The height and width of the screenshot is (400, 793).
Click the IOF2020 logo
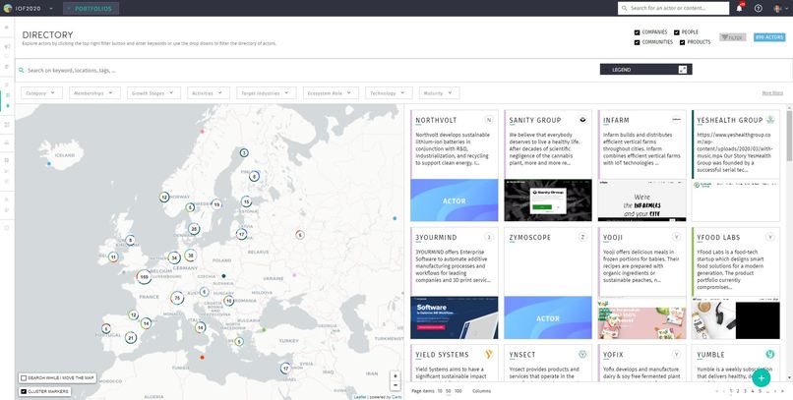pyautogui.click(x=8, y=8)
